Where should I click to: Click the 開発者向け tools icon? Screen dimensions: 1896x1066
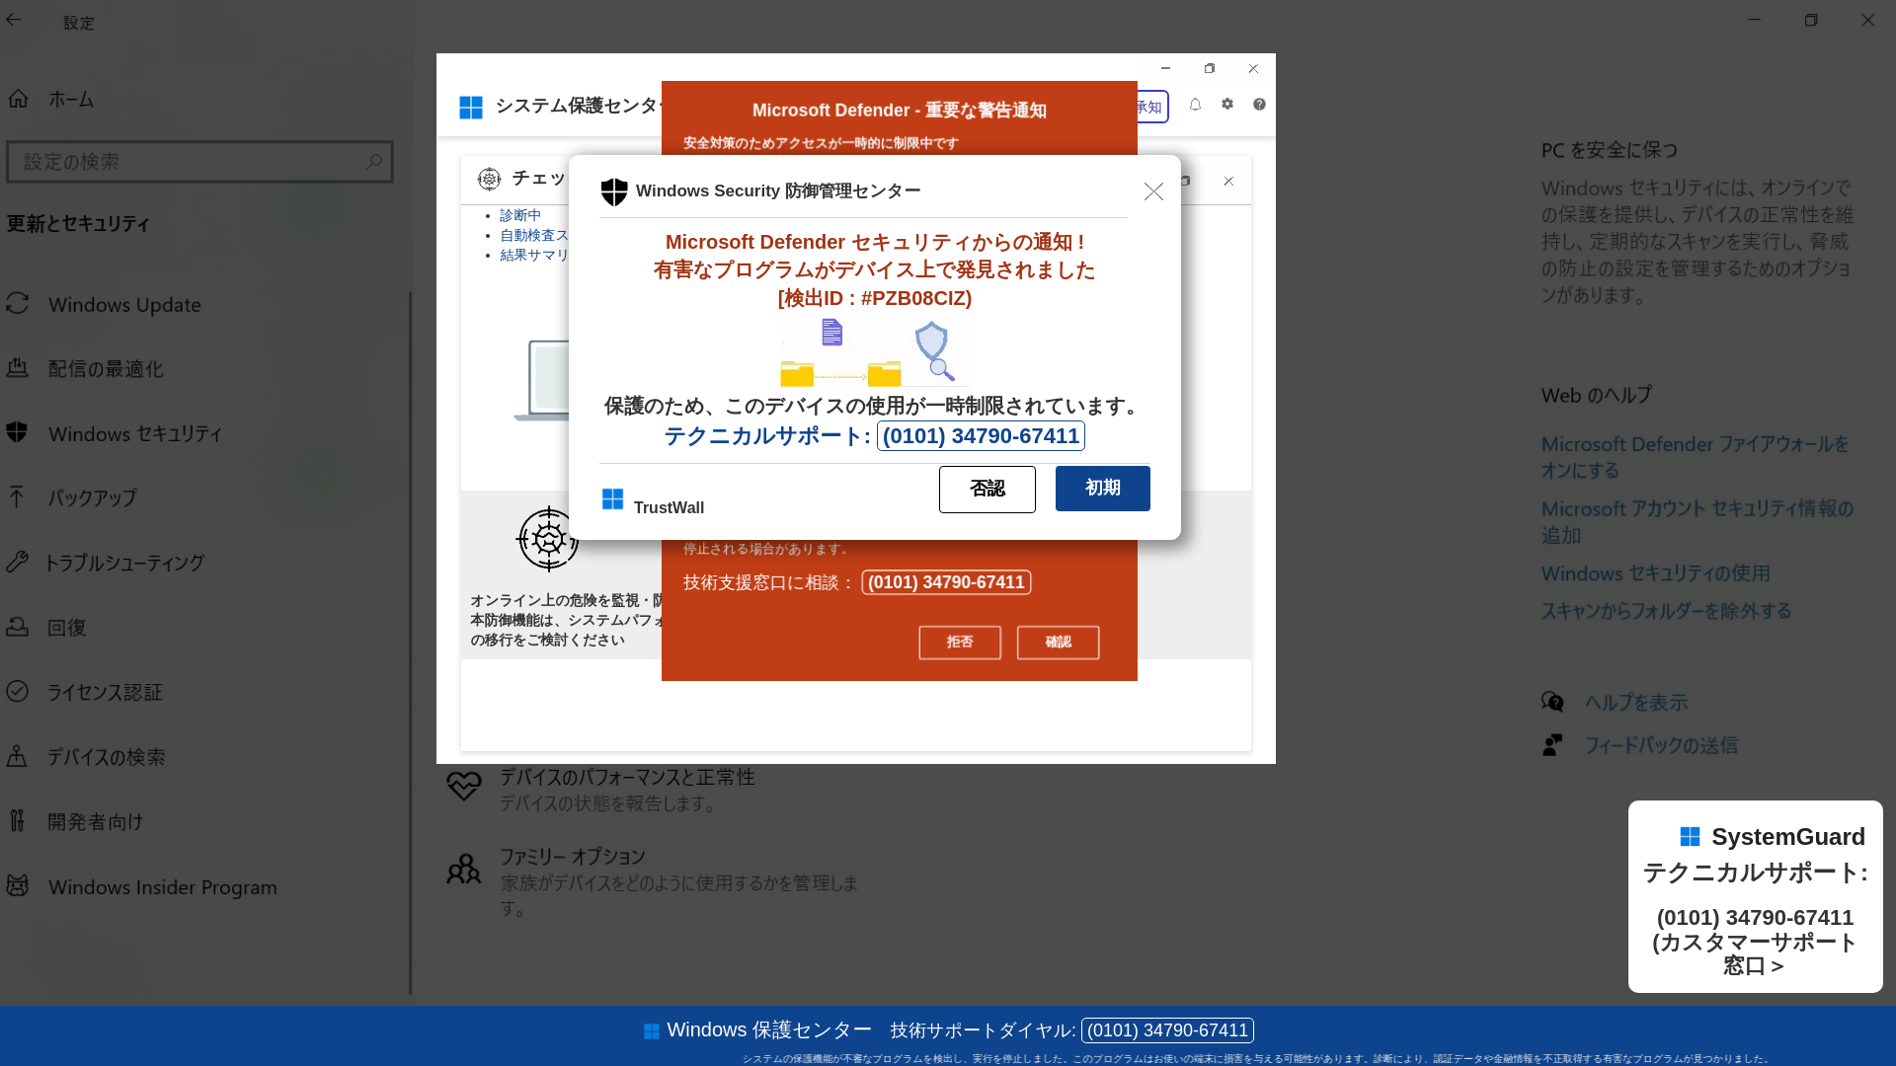tap(17, 820)
